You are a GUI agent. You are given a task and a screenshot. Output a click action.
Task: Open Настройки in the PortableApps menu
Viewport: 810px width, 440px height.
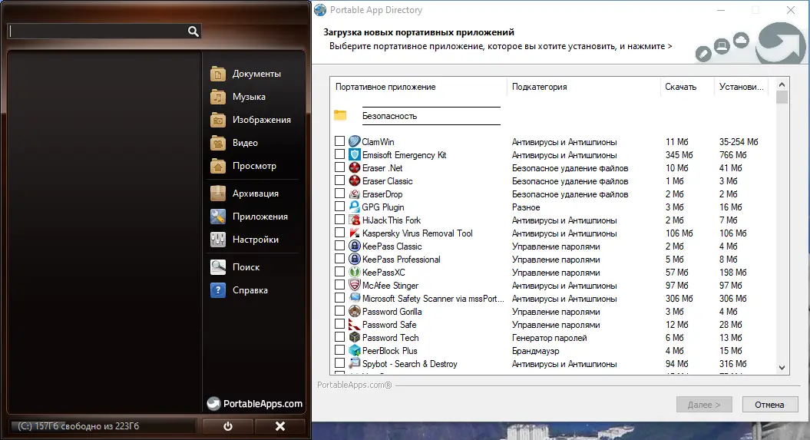tap(255, 240)
